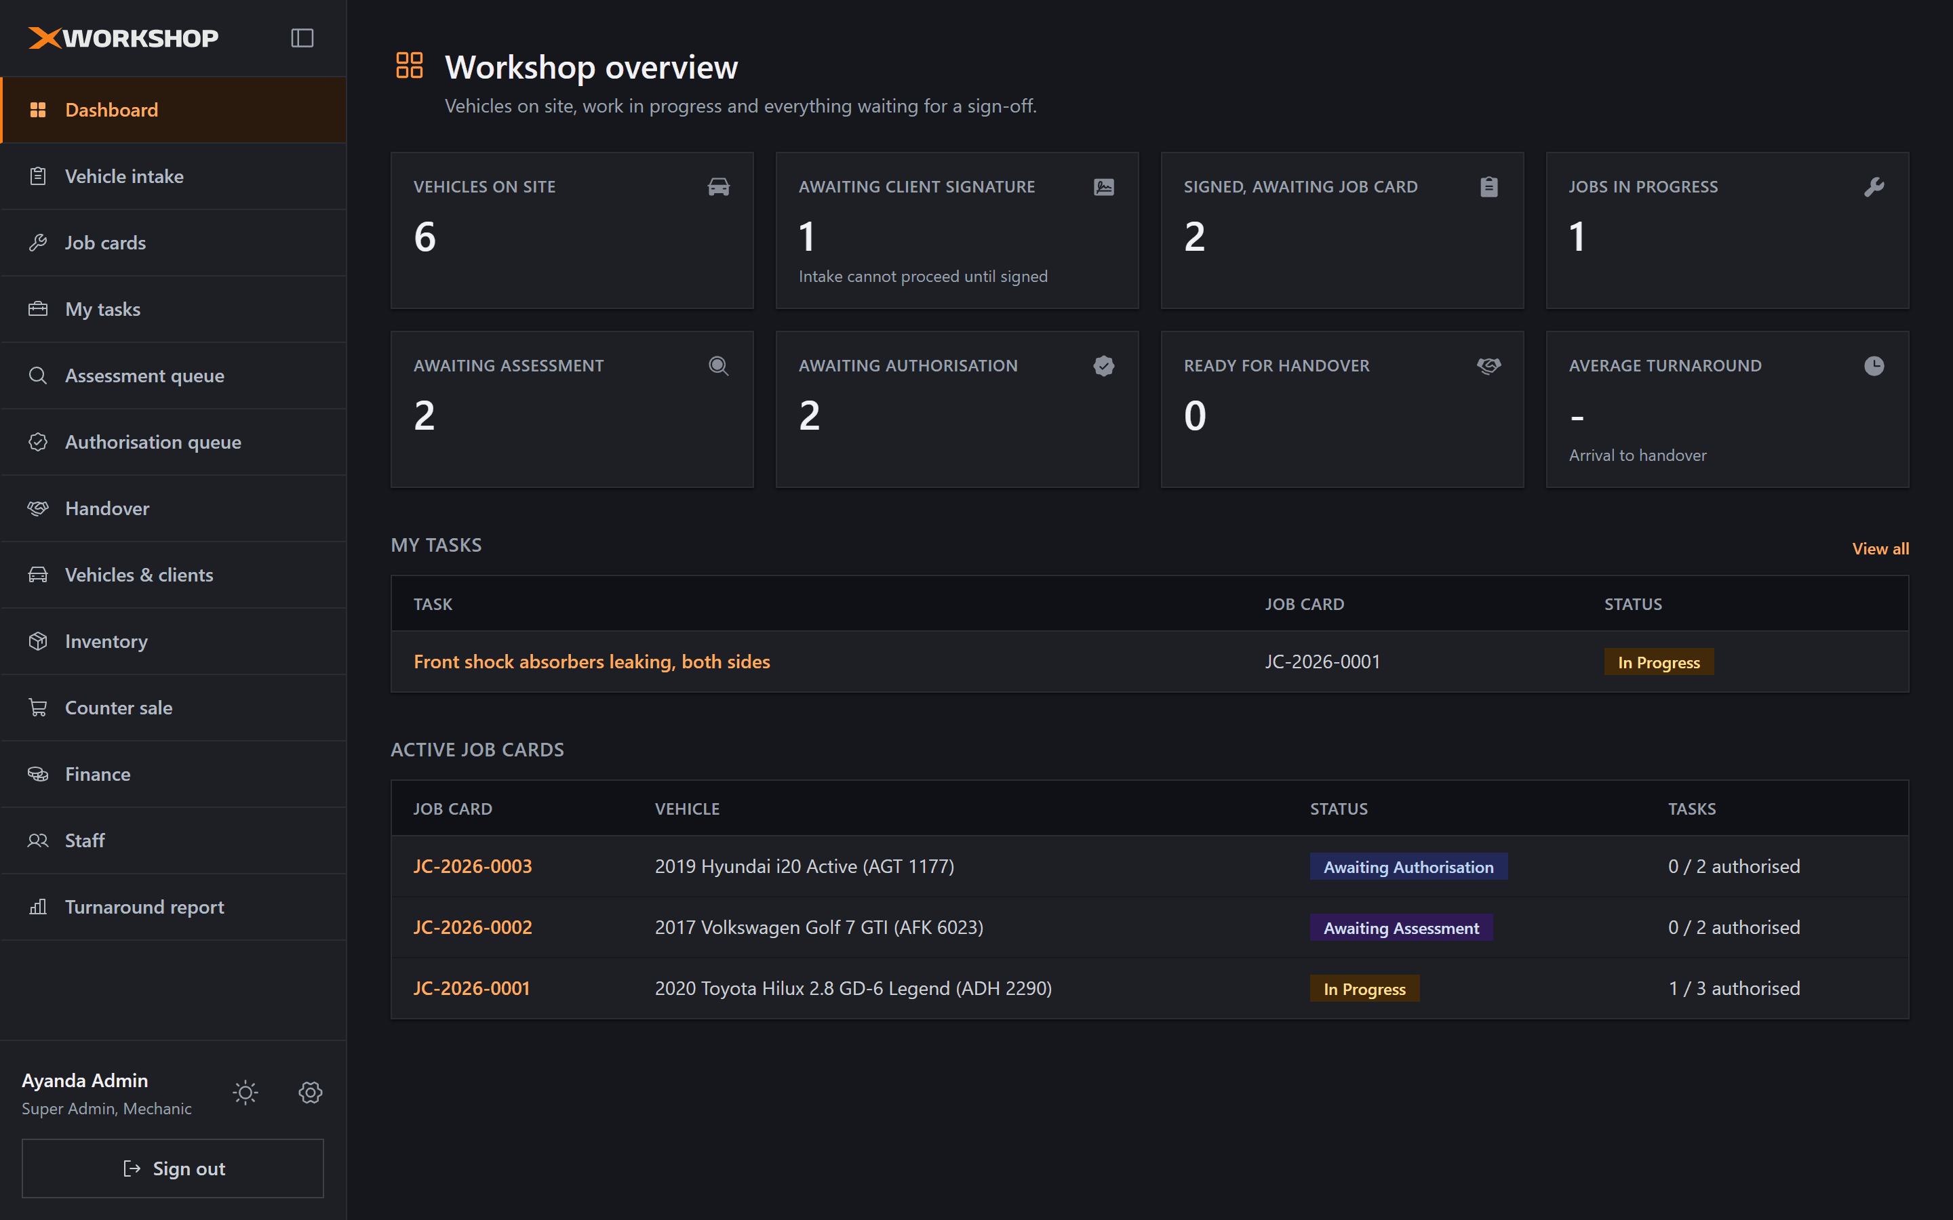
Task: Select the Awaiting Authorisation card
Action: click(x=957, y=409)
